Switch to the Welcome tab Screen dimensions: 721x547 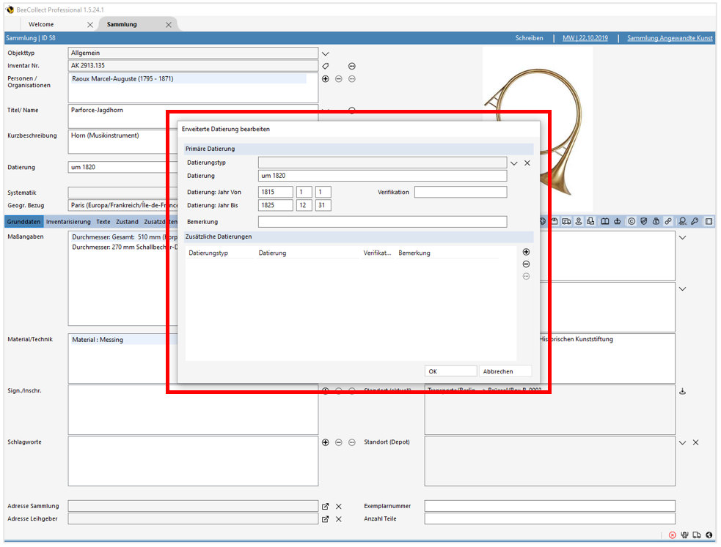click(x=41, y=24)
